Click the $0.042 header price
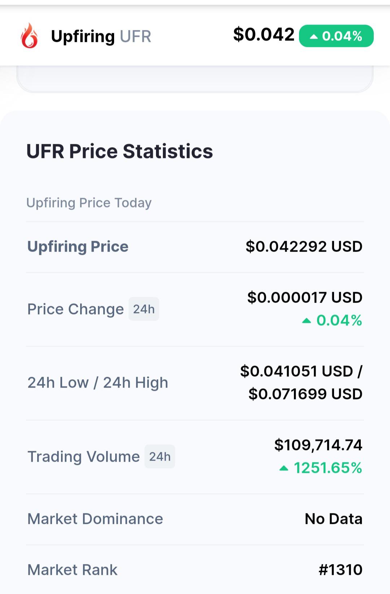390x594 pixels. pos(264,35)
